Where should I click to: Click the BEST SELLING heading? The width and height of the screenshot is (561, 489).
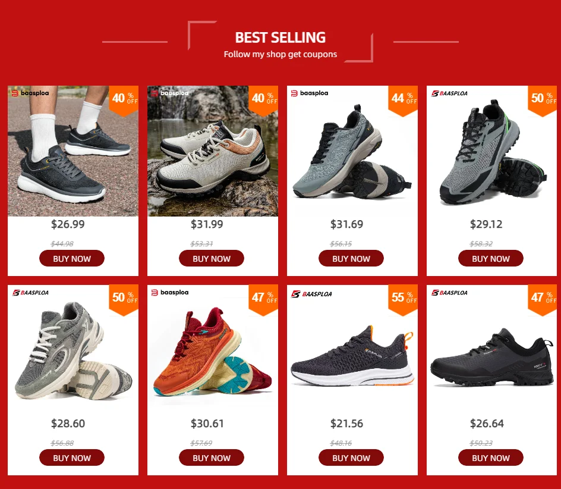(280, 37)
